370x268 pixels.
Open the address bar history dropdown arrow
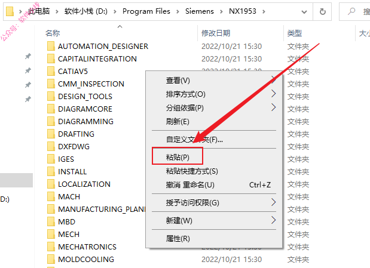tap(304, 11)
